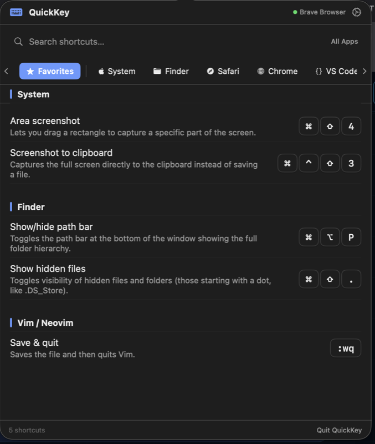Switch to the System tab
The height and width of the screenshot is (444, 375).
117,71
